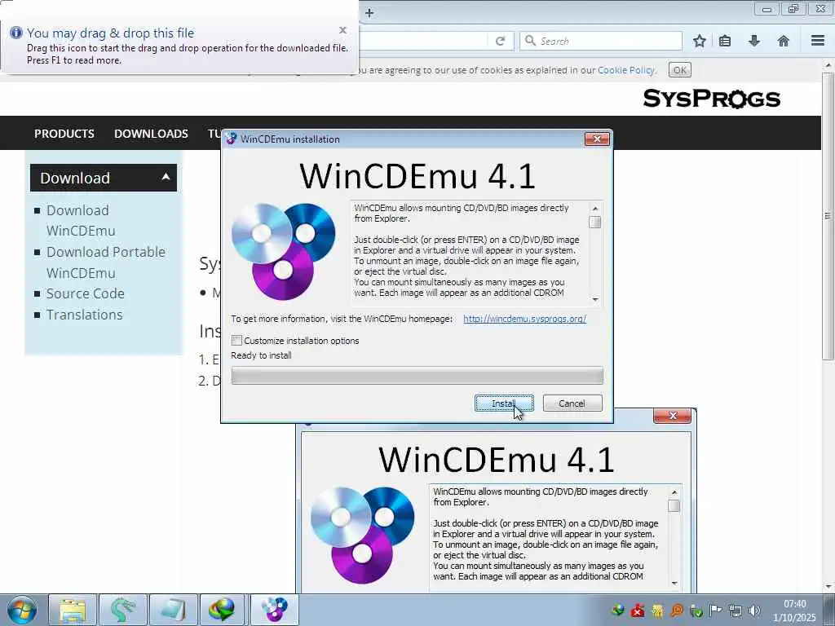
Task: Click the green globe tray icon
Action: click(x=618, y=610)
